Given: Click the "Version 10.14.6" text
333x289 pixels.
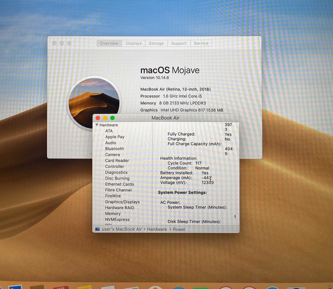Looking at the screenshot, I should (155, 78).
